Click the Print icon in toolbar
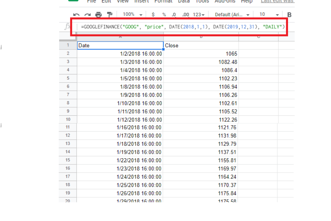 (99, 15)
